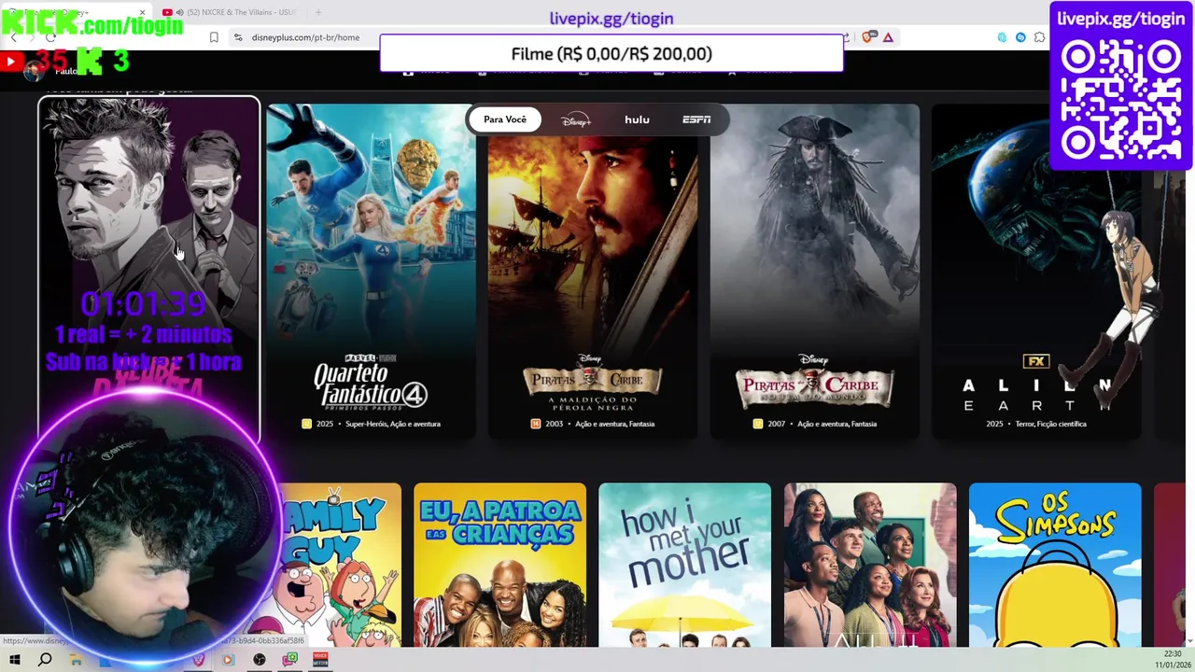
Task: Open Piratas do Caribe No Fim do Mundo card
Action: pos(815,271)
